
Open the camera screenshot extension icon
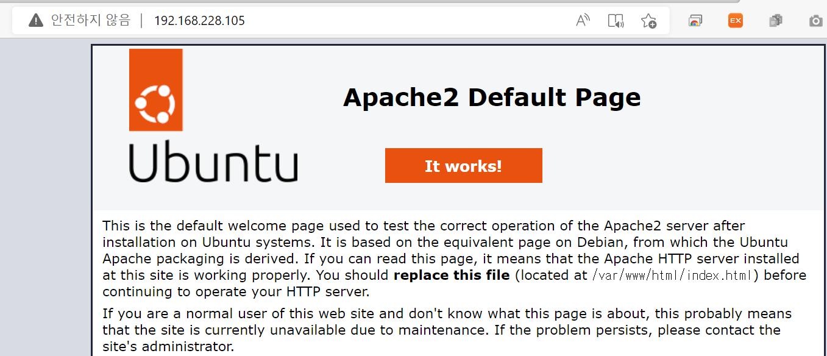click(x=816, y=21)
